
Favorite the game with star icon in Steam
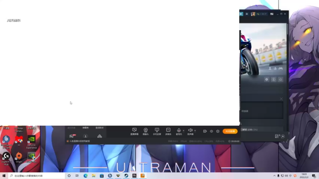pyautogui.click(x=281, y=79)
